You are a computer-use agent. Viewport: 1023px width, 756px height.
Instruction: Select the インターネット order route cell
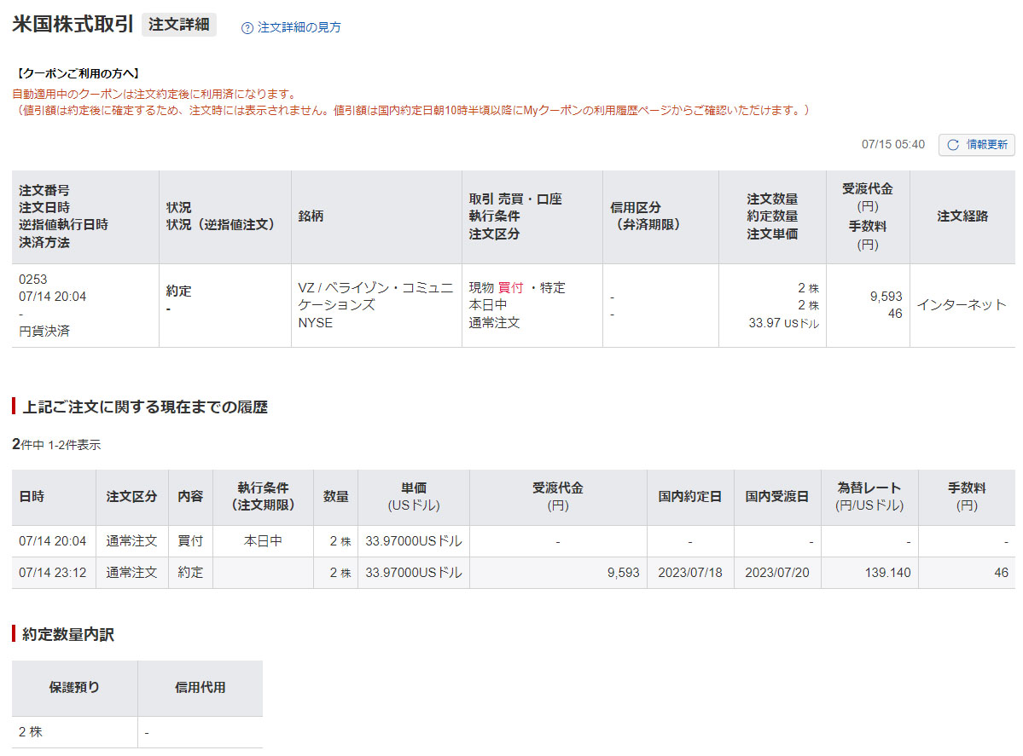tap(962, 305)
